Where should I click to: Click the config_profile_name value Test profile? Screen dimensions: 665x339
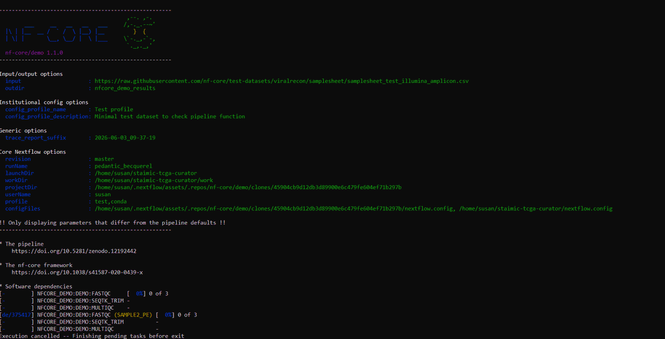coord(114,109)
